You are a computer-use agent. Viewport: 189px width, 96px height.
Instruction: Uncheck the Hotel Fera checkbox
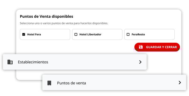pos(24,34)
